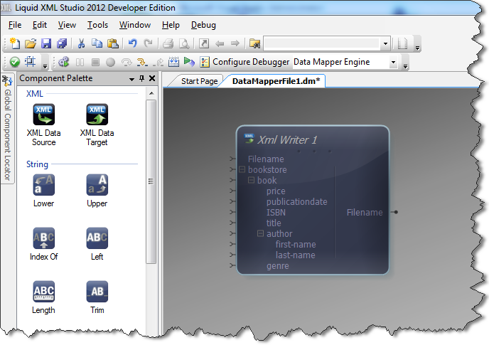Switch to the DataMapperFile1.dm tab
Viewport: 489px width, 345px height.
click(276, 81)
